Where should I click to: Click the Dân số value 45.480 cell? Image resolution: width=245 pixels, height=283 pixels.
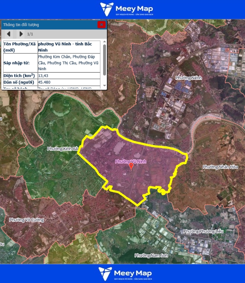point(69,82)
